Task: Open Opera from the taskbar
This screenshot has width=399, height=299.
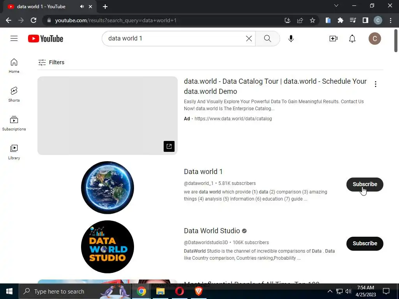Action: click(x=179, y=291)
